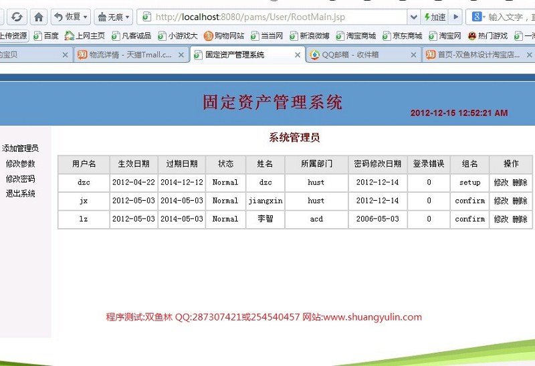Click the name cell 李智
535x366 pixels.
265,219
